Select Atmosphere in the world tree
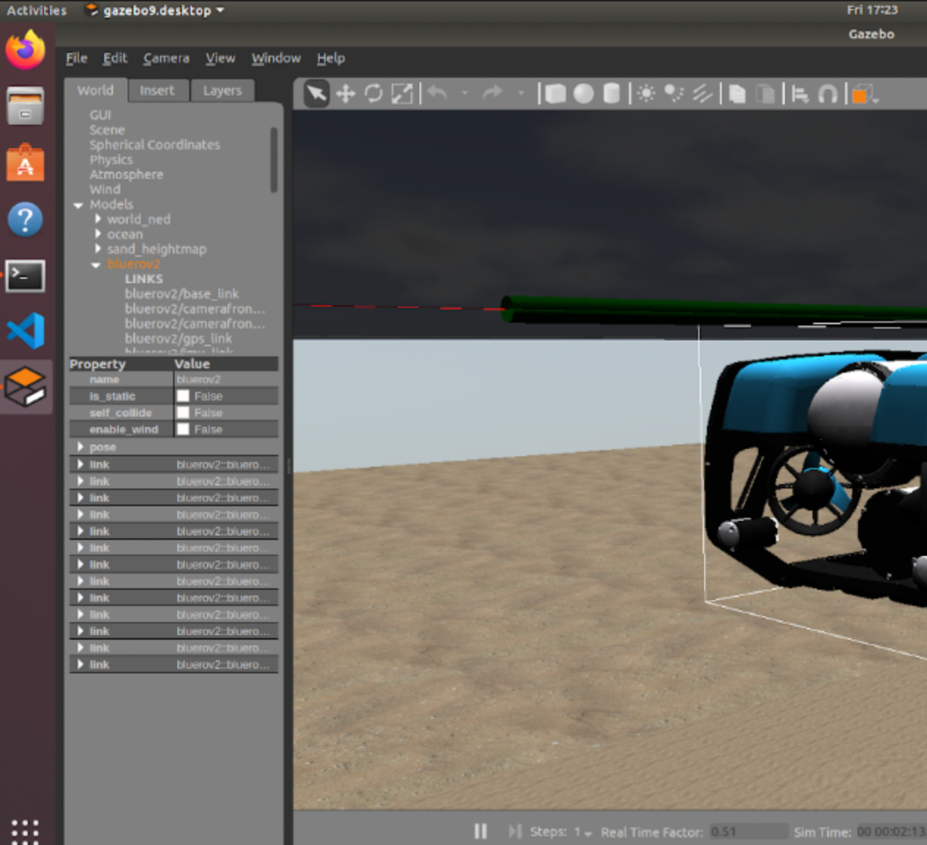 point(126,175)
